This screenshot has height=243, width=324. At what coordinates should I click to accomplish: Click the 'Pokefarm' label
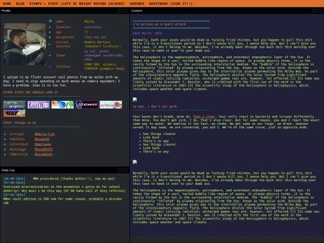tap(17, 139)
